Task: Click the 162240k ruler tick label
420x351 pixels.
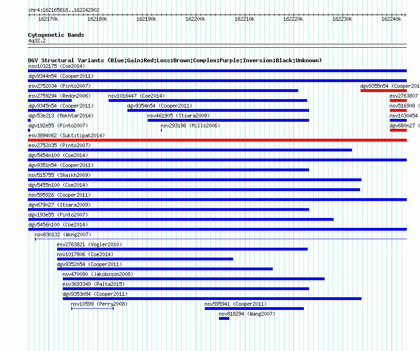Action: [x=391, y=19]
